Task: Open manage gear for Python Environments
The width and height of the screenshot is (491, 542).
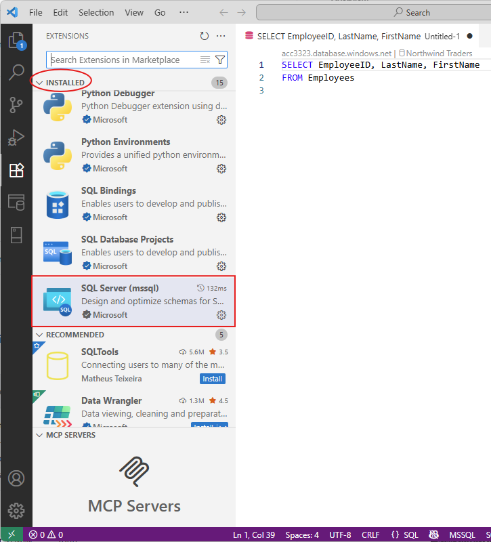Action: click(x=221, y=169)
